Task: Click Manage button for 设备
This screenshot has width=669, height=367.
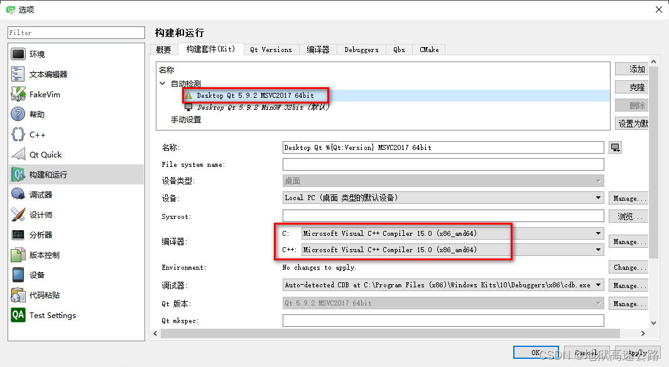Action: [628, 198]
